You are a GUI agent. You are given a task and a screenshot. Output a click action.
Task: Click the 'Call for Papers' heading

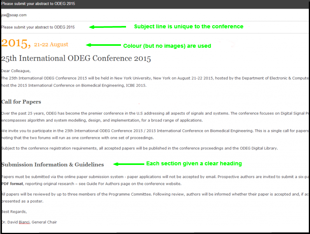21,102
